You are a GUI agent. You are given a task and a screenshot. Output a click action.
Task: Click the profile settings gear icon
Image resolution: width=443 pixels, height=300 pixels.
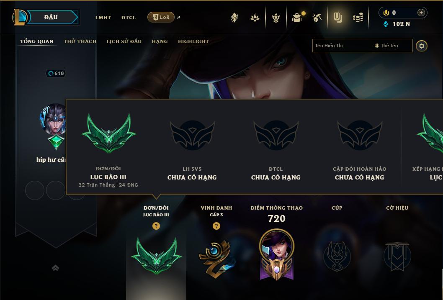422,46
